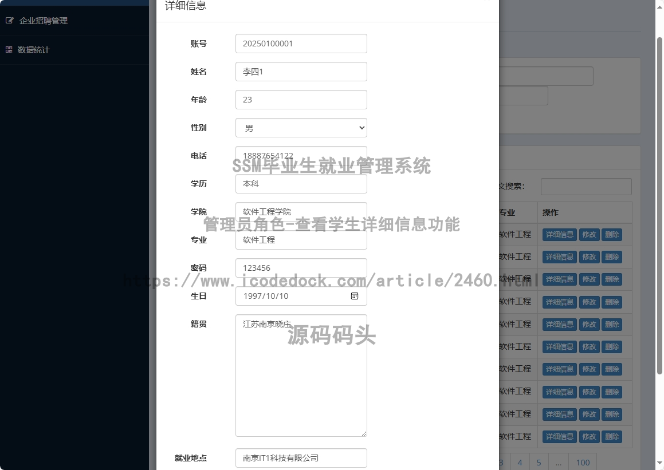Focus the 学院 field with 软件工程学院
Screen dimensions: 664x470
click(x=301, y=211)
